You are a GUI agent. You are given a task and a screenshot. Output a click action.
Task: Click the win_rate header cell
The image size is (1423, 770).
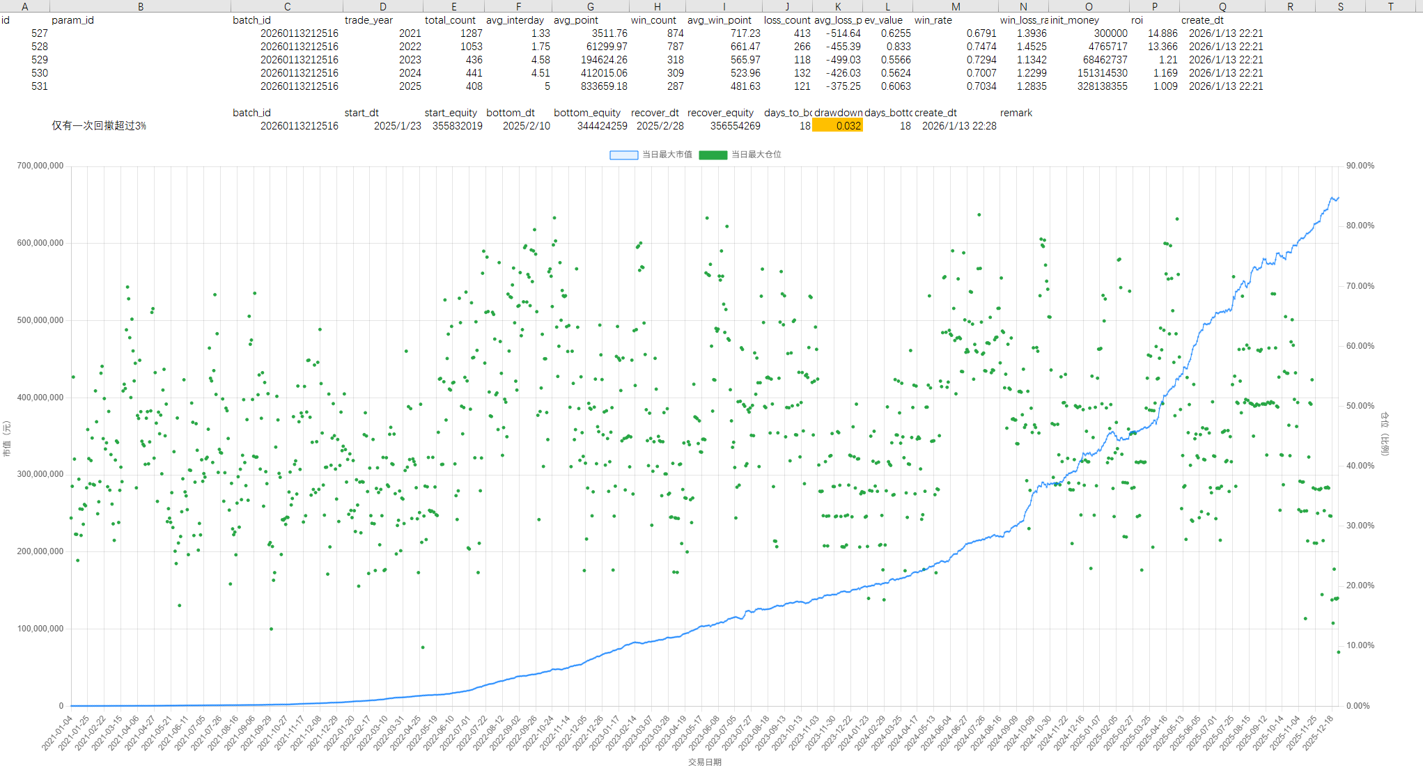pyautogui.click(x=933, y=20)
